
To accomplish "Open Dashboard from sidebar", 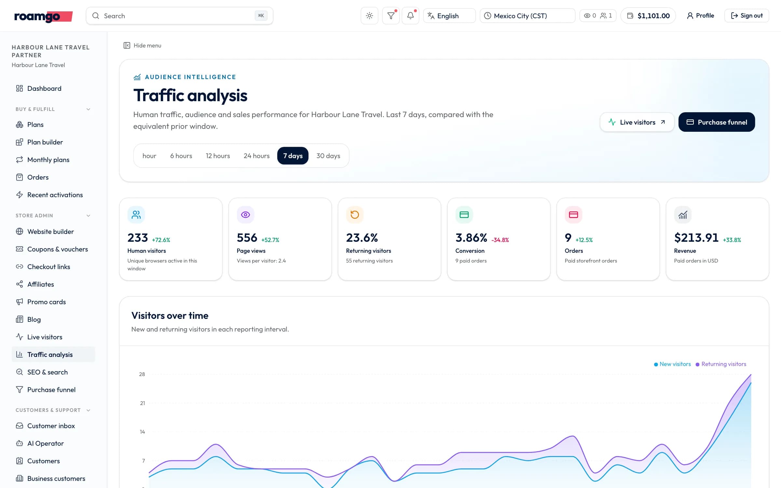I will [x=53, y=88].
